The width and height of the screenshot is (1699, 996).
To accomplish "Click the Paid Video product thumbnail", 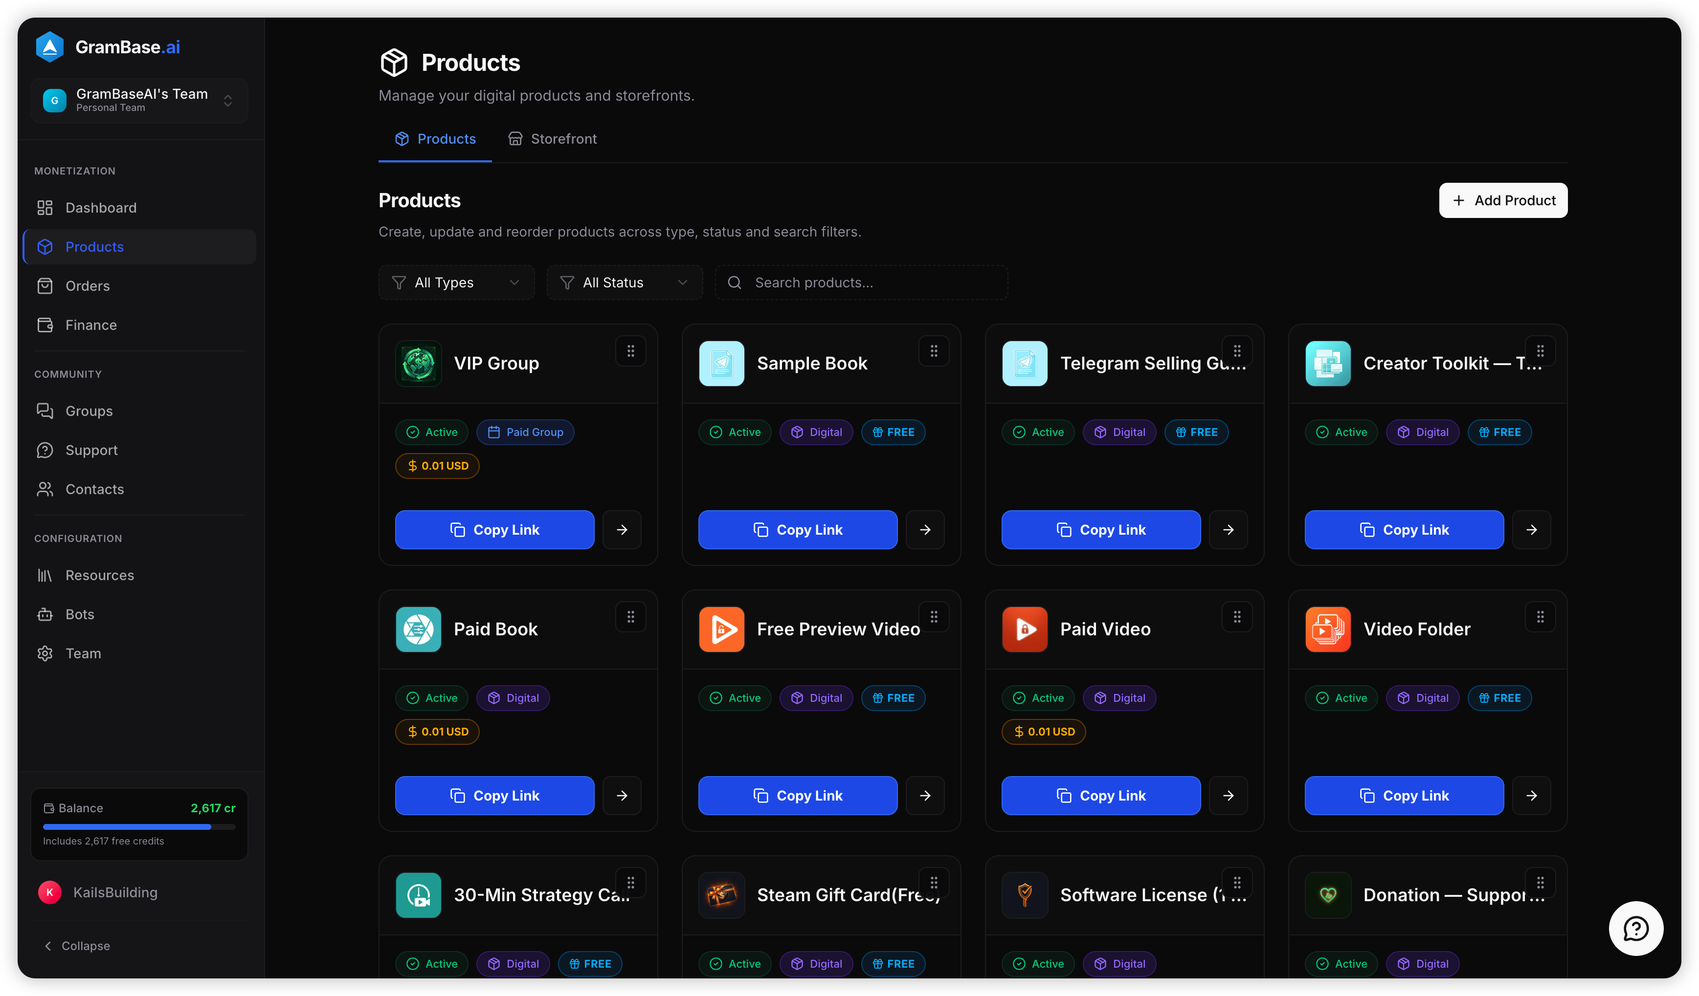I will click(1025, 629).
